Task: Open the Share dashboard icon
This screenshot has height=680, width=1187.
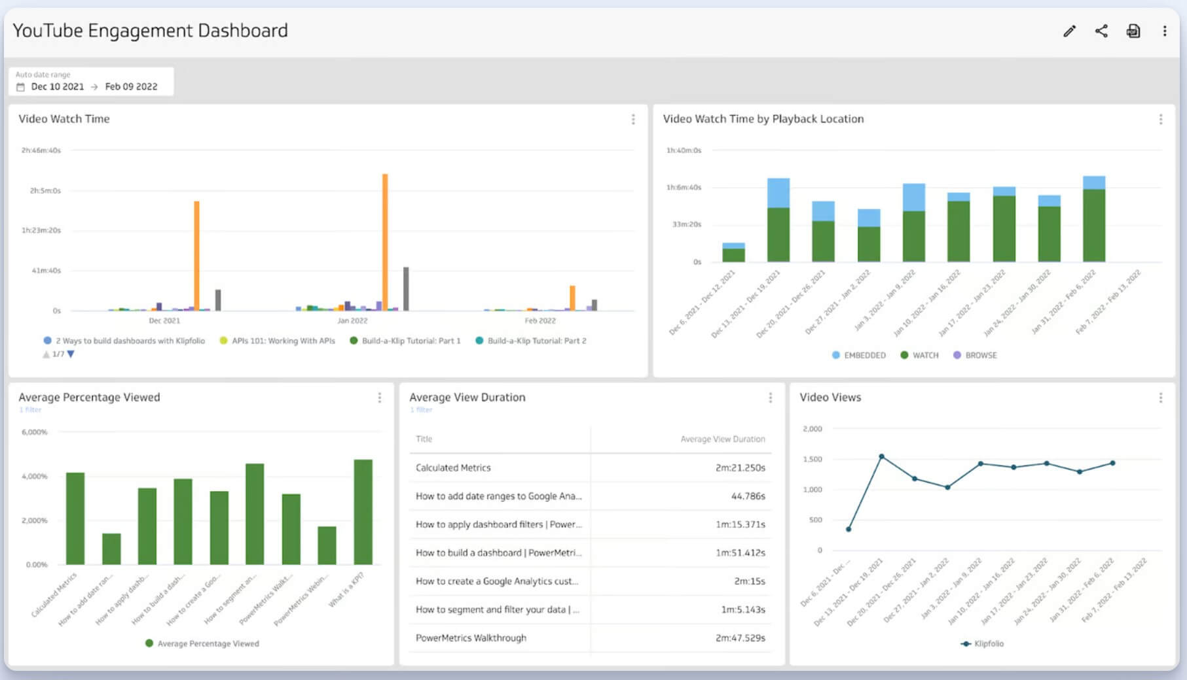Action: (x=1101, y=31)
